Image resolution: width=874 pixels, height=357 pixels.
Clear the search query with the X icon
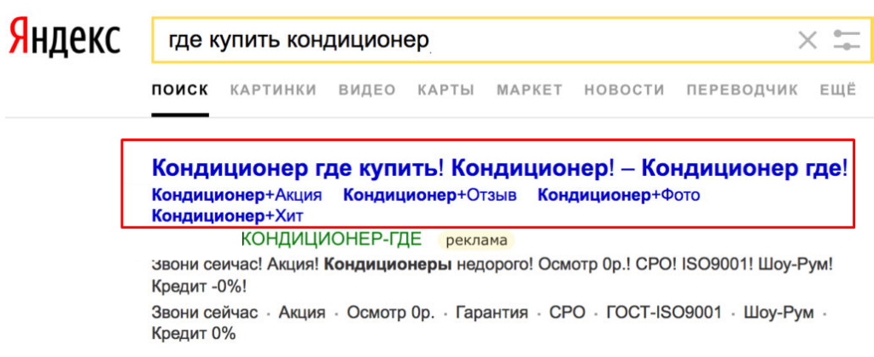click(807, 41)
